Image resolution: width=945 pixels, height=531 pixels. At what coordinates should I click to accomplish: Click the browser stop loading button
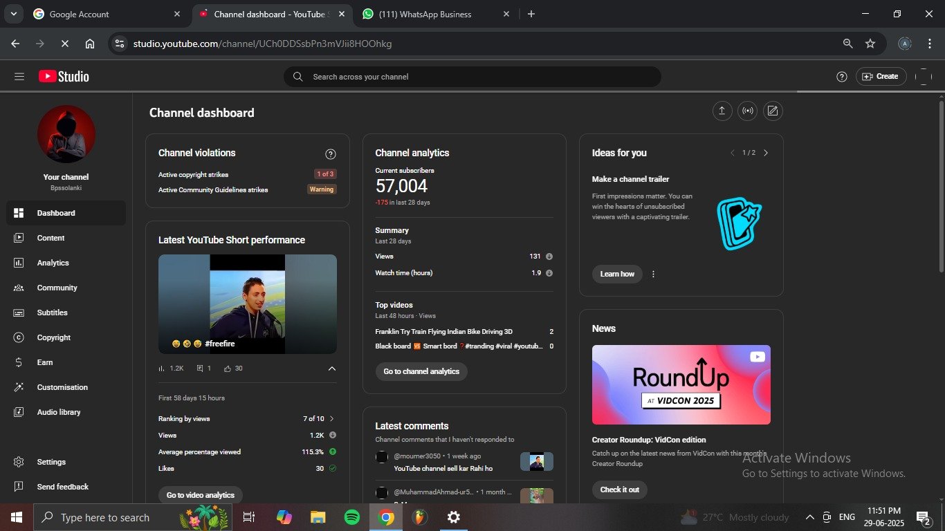pyautogui.click(x=64, y=44)
